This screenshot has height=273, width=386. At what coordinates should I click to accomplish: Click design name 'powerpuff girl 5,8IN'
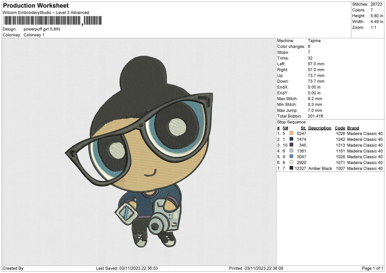pyautogui.click(x=42, y=29)
